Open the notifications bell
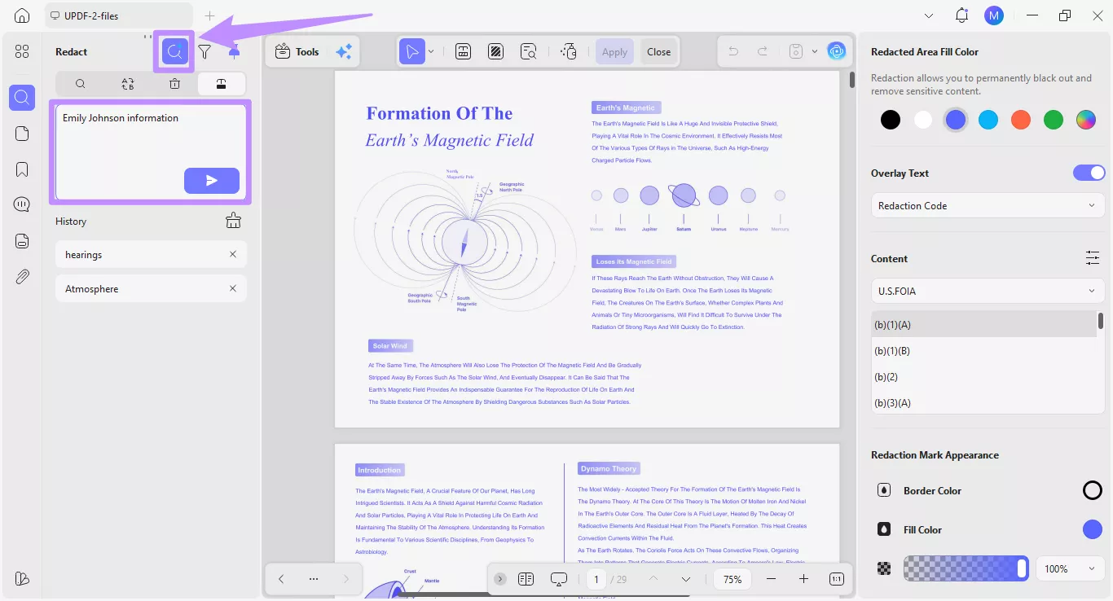 coord(962,15)
